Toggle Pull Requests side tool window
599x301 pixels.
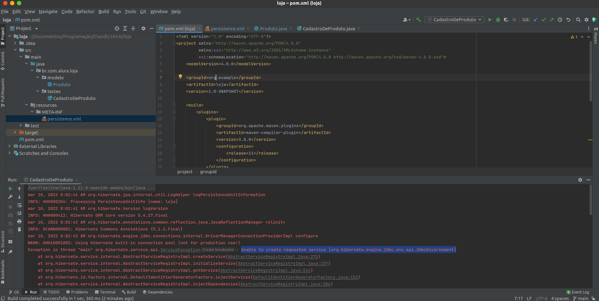[x=3, y=92]
